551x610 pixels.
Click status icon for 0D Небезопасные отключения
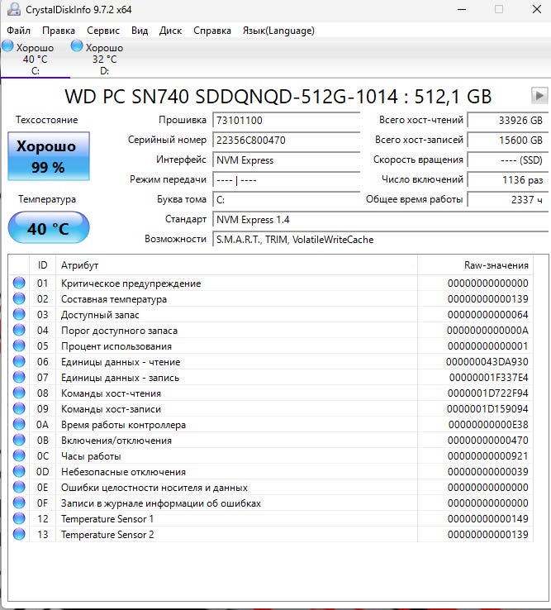pos(19,471)
